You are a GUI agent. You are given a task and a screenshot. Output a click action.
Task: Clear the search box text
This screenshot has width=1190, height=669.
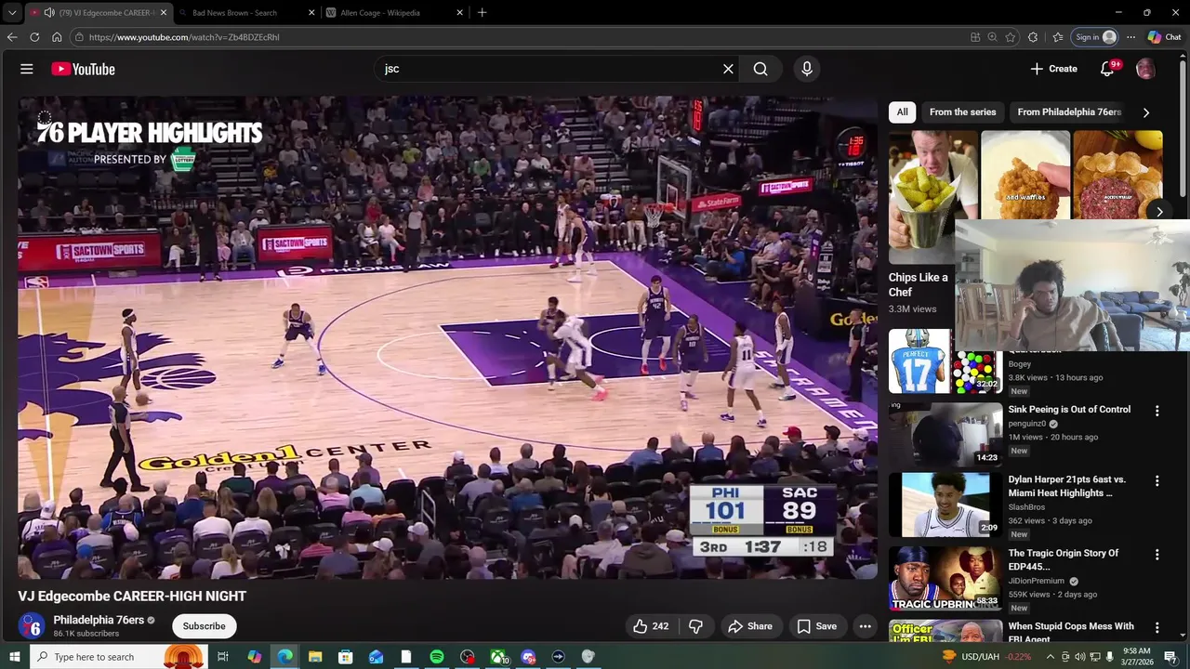(x=728, y=69)
